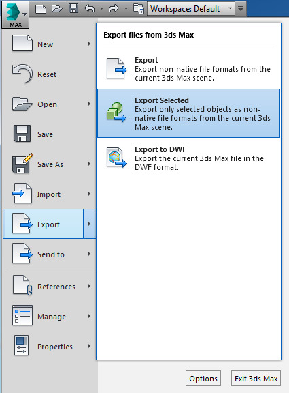Click the 'Export files from 3ds Max' heading
The height and width of the screenshot is (393, 289).
click(x=149, y=35)
